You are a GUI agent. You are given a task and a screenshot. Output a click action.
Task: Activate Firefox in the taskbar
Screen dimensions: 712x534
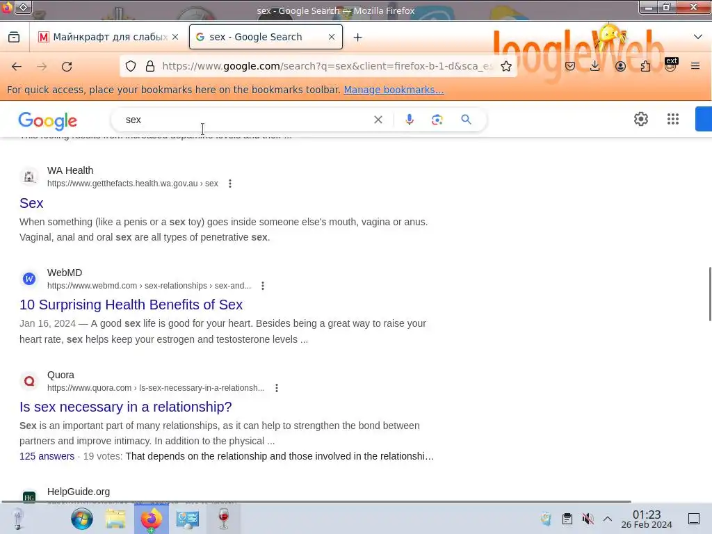pos(151,519)
